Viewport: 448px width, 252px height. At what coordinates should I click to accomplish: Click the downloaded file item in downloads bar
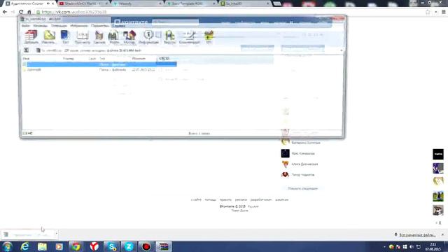[28, 234]
